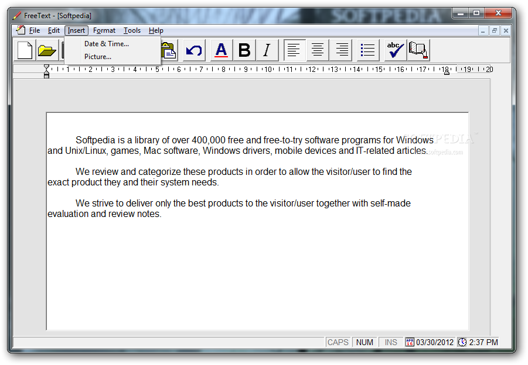Viewport: 528px width, 365px height.
Task: Click the time 2:37 PM in status bar
Action: (483, 342)
